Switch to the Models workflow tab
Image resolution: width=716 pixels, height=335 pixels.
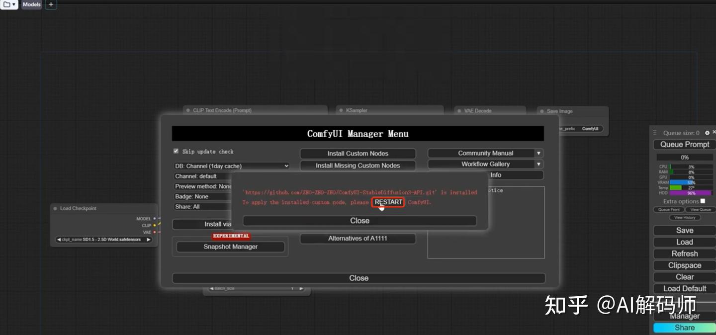pyautogui.click(x=31, y=4)
